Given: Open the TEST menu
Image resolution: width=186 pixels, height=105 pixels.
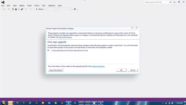Looking at the screenshot, I should click(44, 6).
